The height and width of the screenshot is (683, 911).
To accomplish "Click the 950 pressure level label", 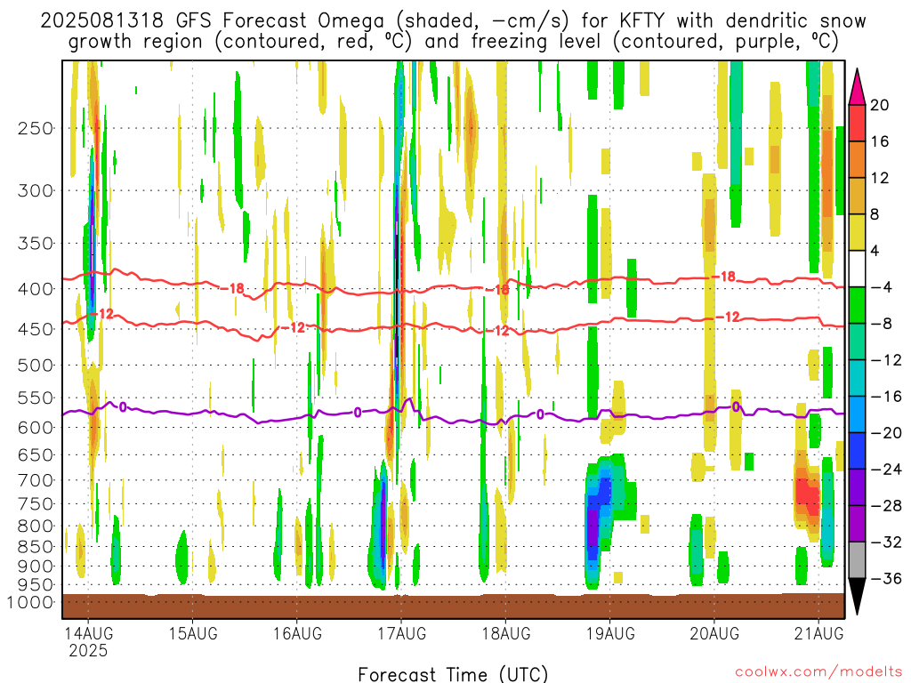I will 36,585.
